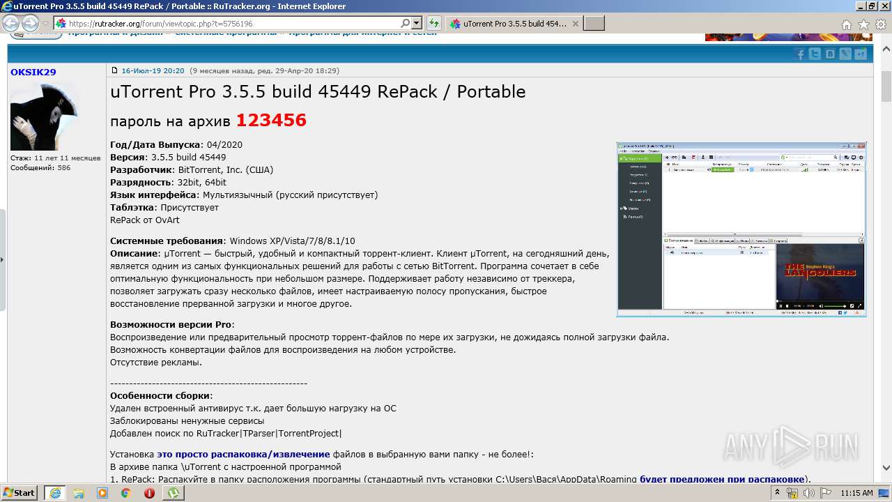Click the 'Сообщений: 586' user stat
The width and height of the screenshot is (892, 502).
tap(40, 168)
